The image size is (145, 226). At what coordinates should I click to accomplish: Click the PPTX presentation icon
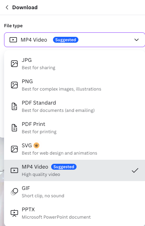click(14, 213)
